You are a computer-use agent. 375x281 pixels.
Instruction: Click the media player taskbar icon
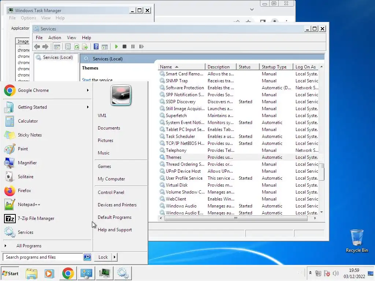tap(49, 273)
